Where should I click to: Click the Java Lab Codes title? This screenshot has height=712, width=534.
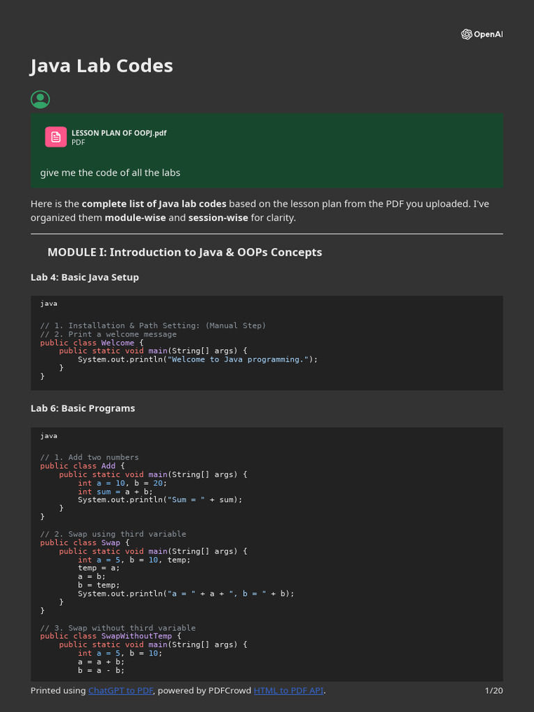102,66
